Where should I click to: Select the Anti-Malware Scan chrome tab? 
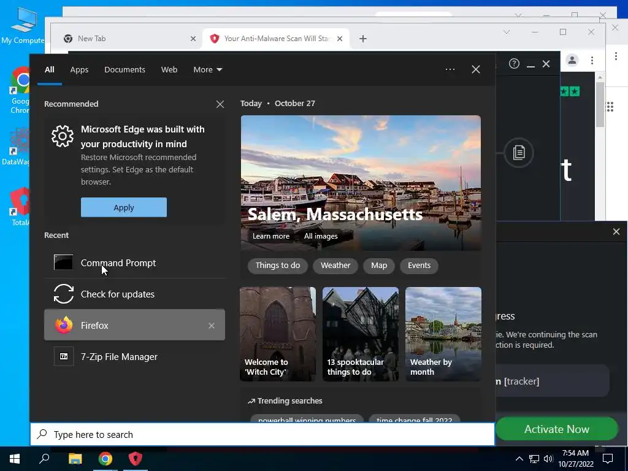coord(277,39)
